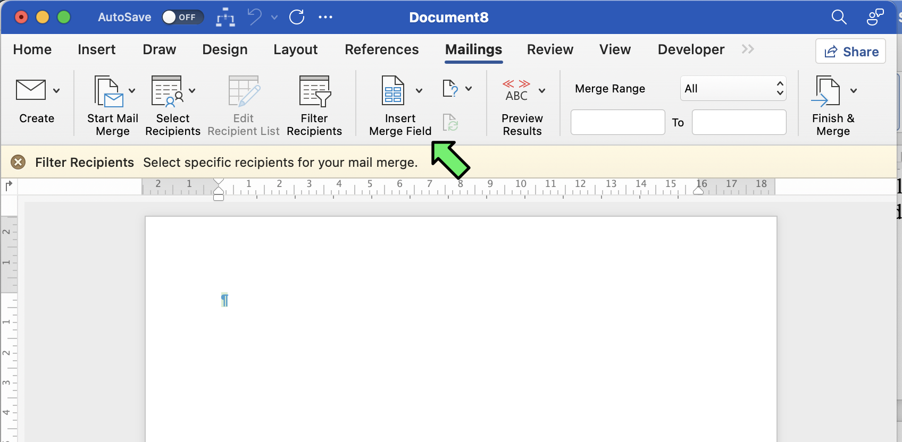Click the 'Merge Range' label

(610, 88)
